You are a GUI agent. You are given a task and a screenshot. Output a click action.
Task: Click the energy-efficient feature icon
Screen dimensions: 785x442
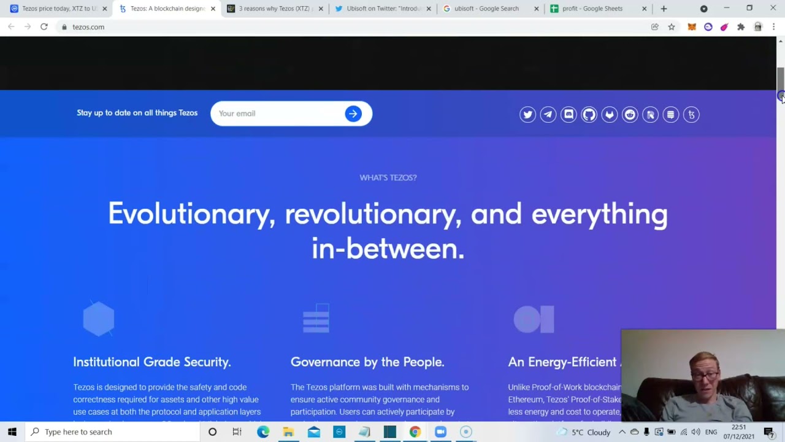click(x=534, y=319)
